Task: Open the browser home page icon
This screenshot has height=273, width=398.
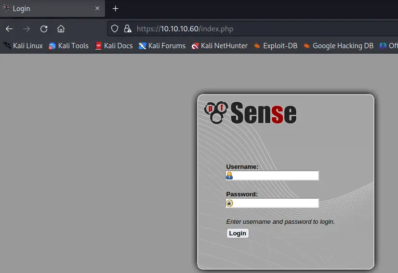Action: pyautogui.click(x=61, y=29)
